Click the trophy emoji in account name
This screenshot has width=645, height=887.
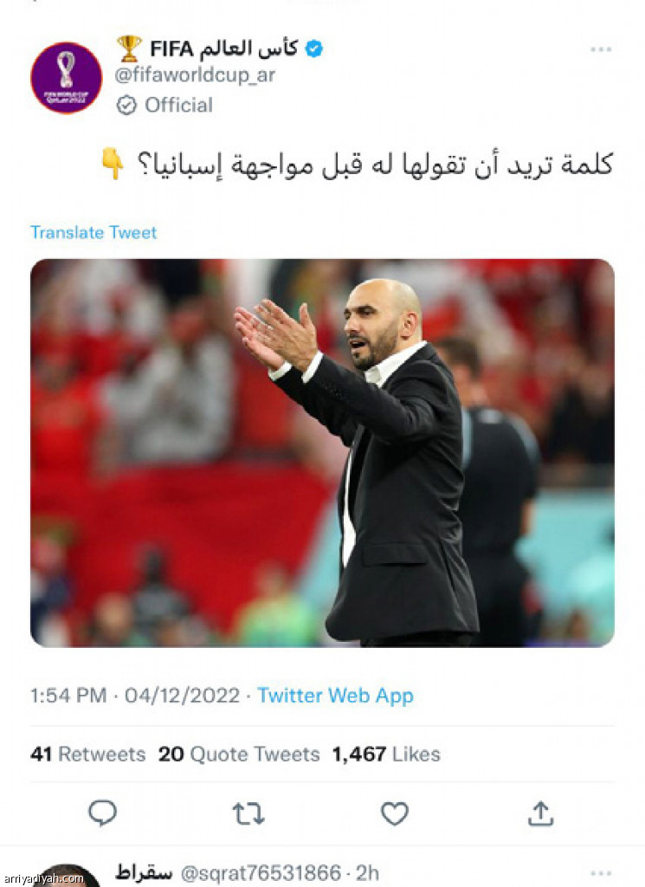(130, 49)
